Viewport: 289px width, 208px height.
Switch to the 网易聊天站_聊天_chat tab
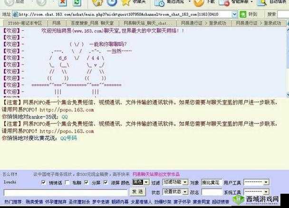click(x=147, y=23)
